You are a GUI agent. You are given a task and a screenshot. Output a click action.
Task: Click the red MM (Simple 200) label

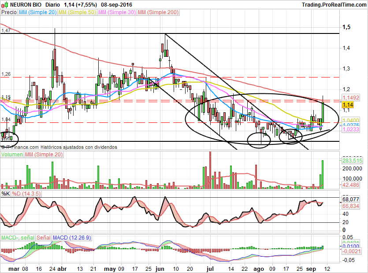[x=158, y=13]
